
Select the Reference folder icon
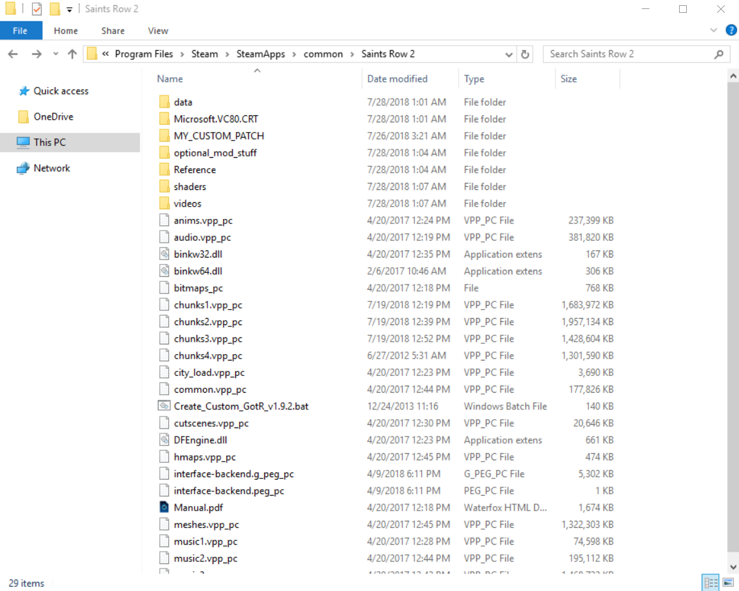click(x=164, y=169)
